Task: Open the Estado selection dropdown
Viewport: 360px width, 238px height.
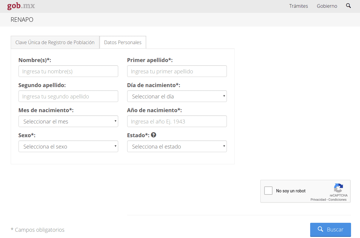Action: coord(177,146)
